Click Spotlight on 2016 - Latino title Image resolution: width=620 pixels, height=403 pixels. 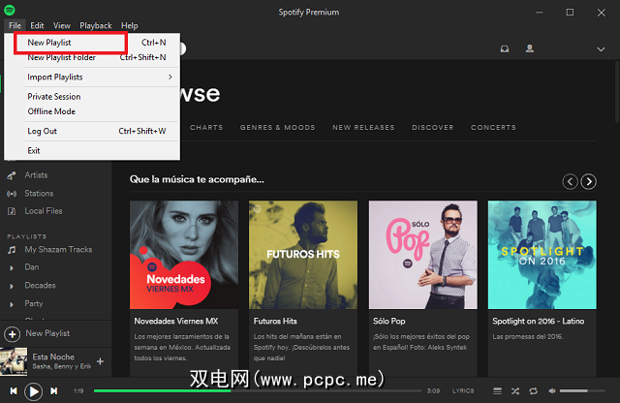click(539, 321)
